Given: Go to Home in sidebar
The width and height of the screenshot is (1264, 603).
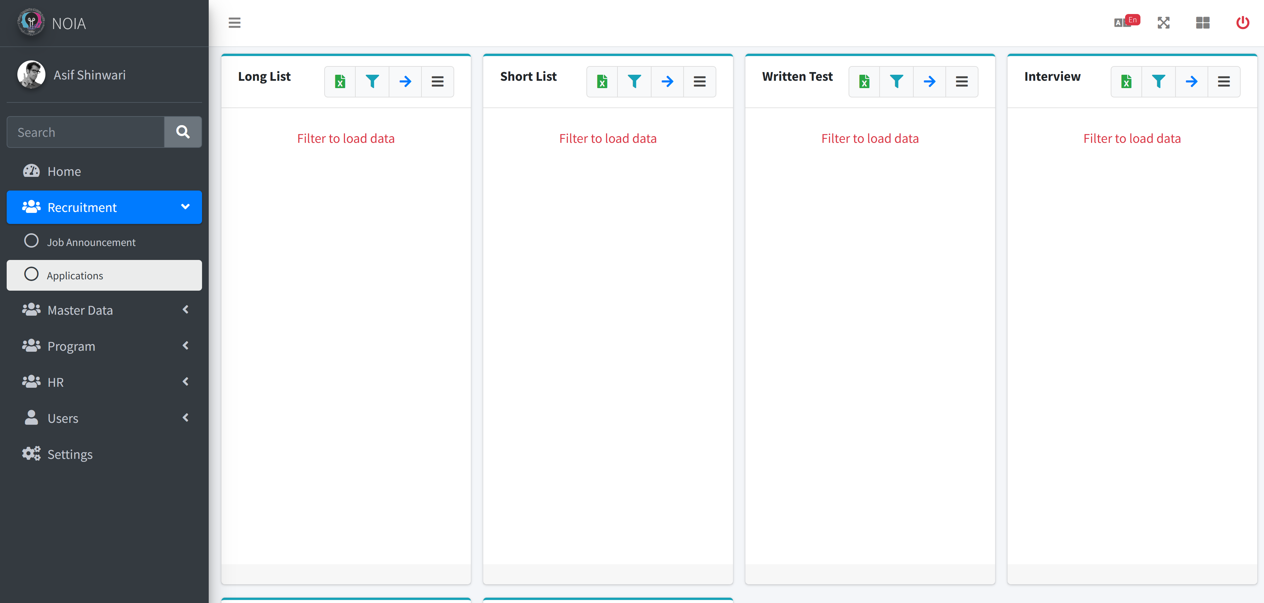Looking at the screenshot, I should [64, 172].
